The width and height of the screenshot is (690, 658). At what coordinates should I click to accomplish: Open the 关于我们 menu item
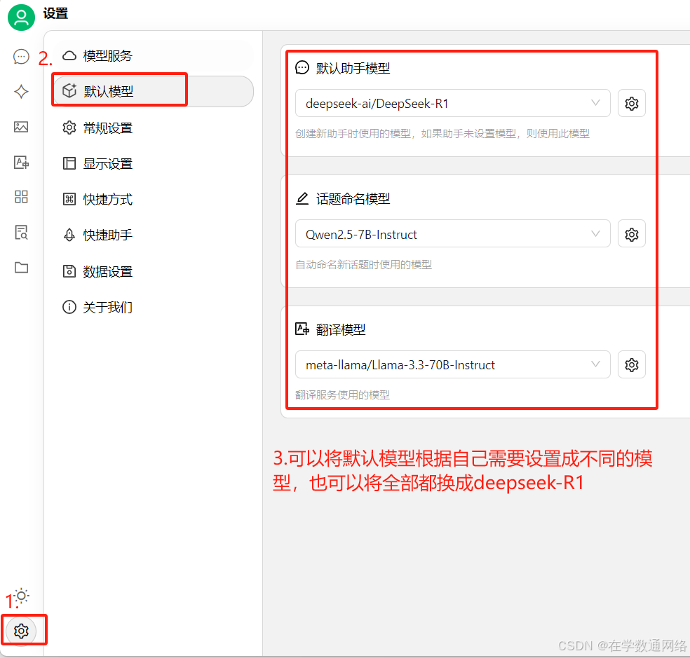click(x=152, y=307)
